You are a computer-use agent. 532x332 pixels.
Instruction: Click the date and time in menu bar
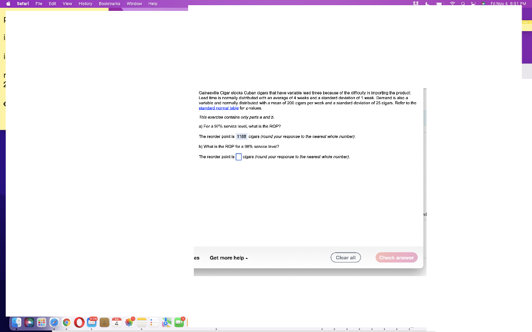pos(508,4)
